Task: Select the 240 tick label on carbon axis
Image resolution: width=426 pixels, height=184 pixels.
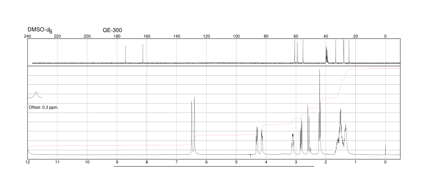Action: point(27,36)
